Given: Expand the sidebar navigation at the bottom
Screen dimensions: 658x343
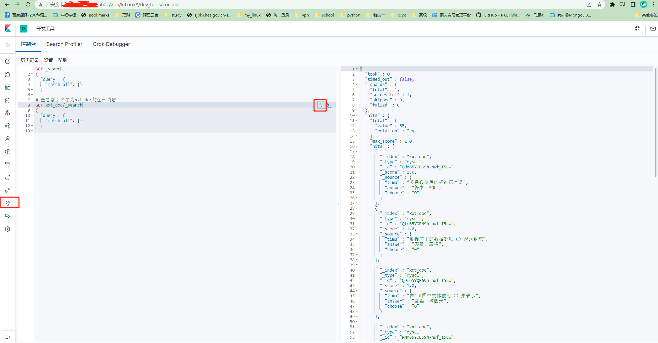Looking at the screenshot, I should coord(8,337).
